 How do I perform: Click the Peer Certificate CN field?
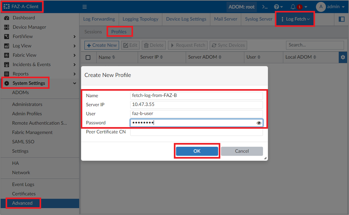[196, 132]
